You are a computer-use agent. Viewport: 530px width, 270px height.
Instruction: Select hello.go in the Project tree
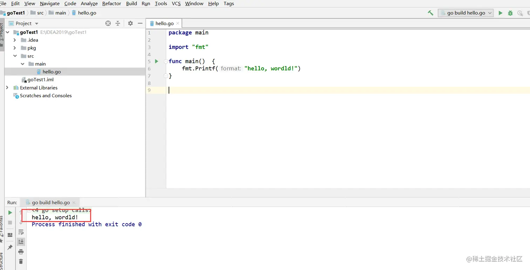[52, 72]
